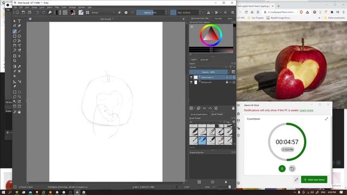Select the Crop tool
This screenshot has width=347, height=195.
tap(15, 61)
